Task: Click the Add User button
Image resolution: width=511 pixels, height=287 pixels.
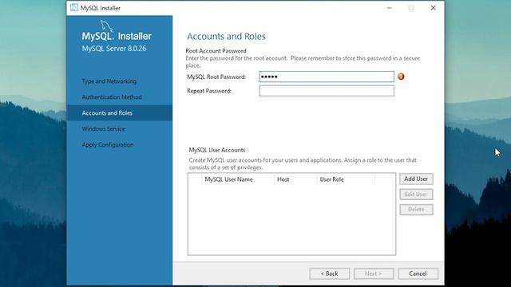Action: click(x=416, y=179)
